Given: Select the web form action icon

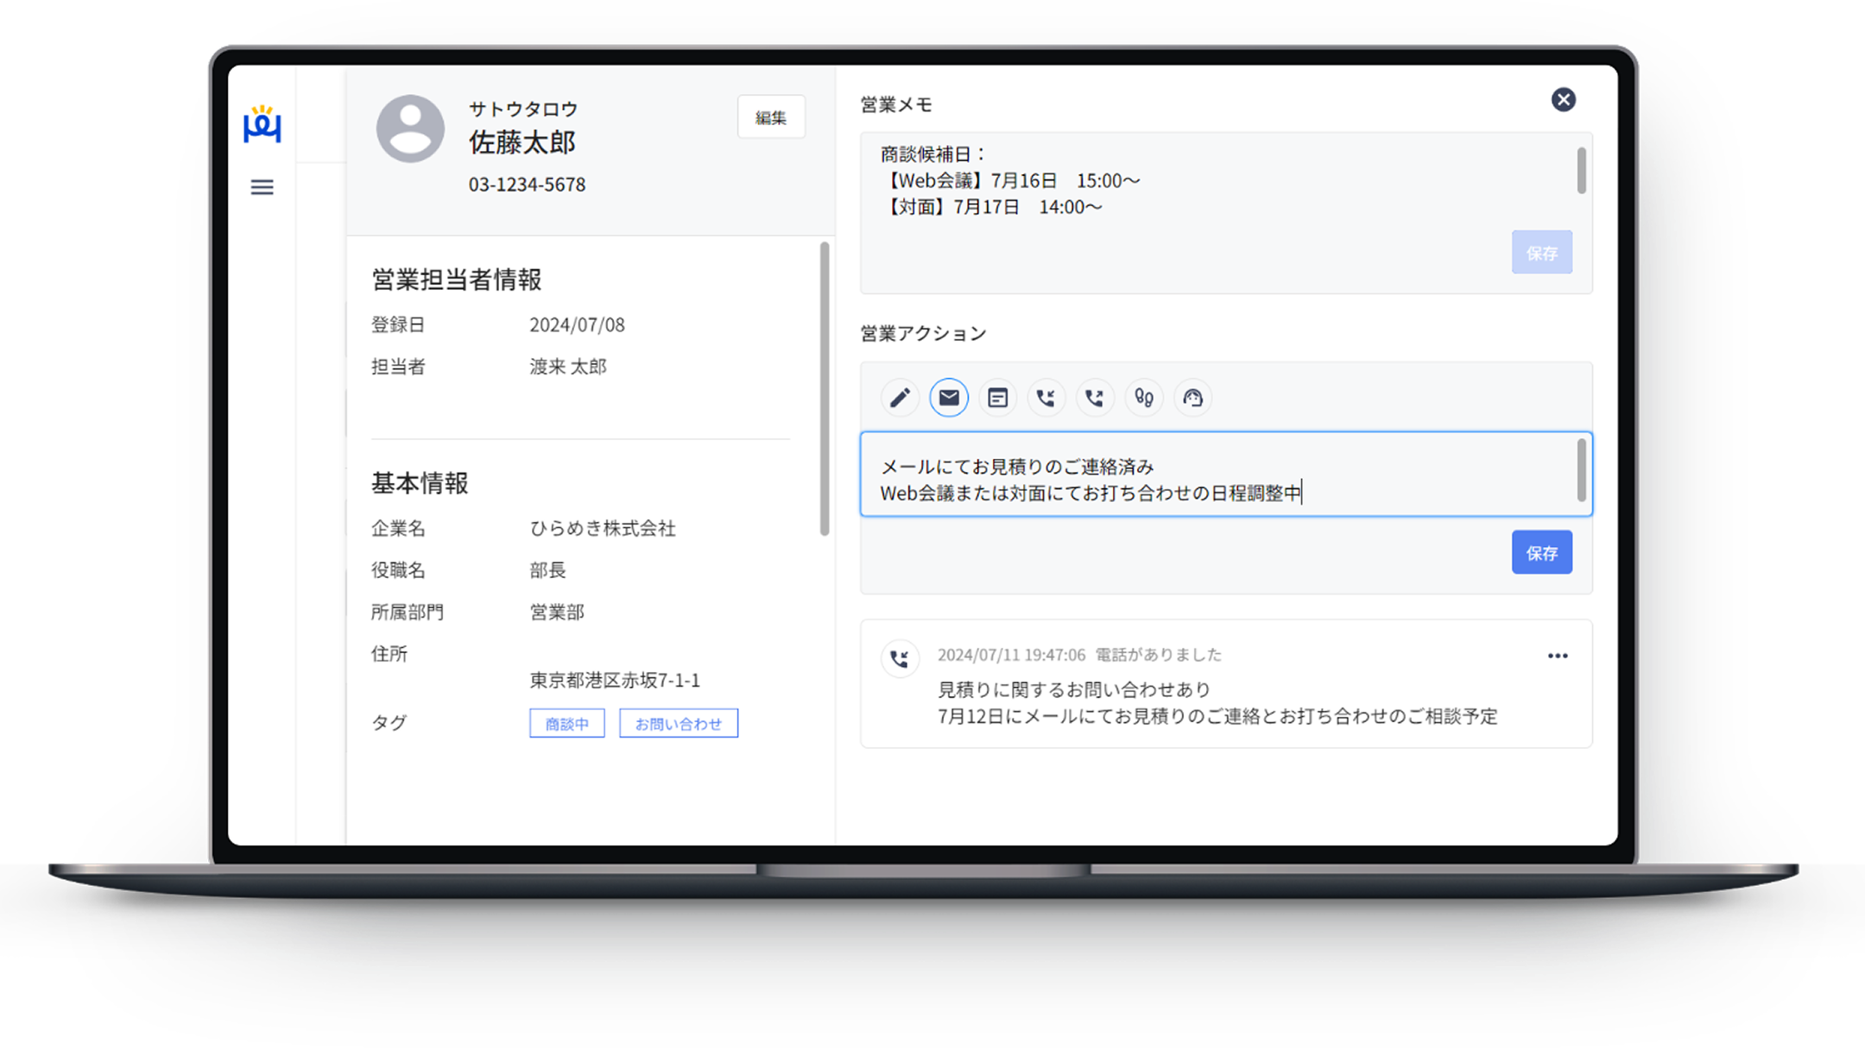Looking at the screenshot, I should point(998,398).
